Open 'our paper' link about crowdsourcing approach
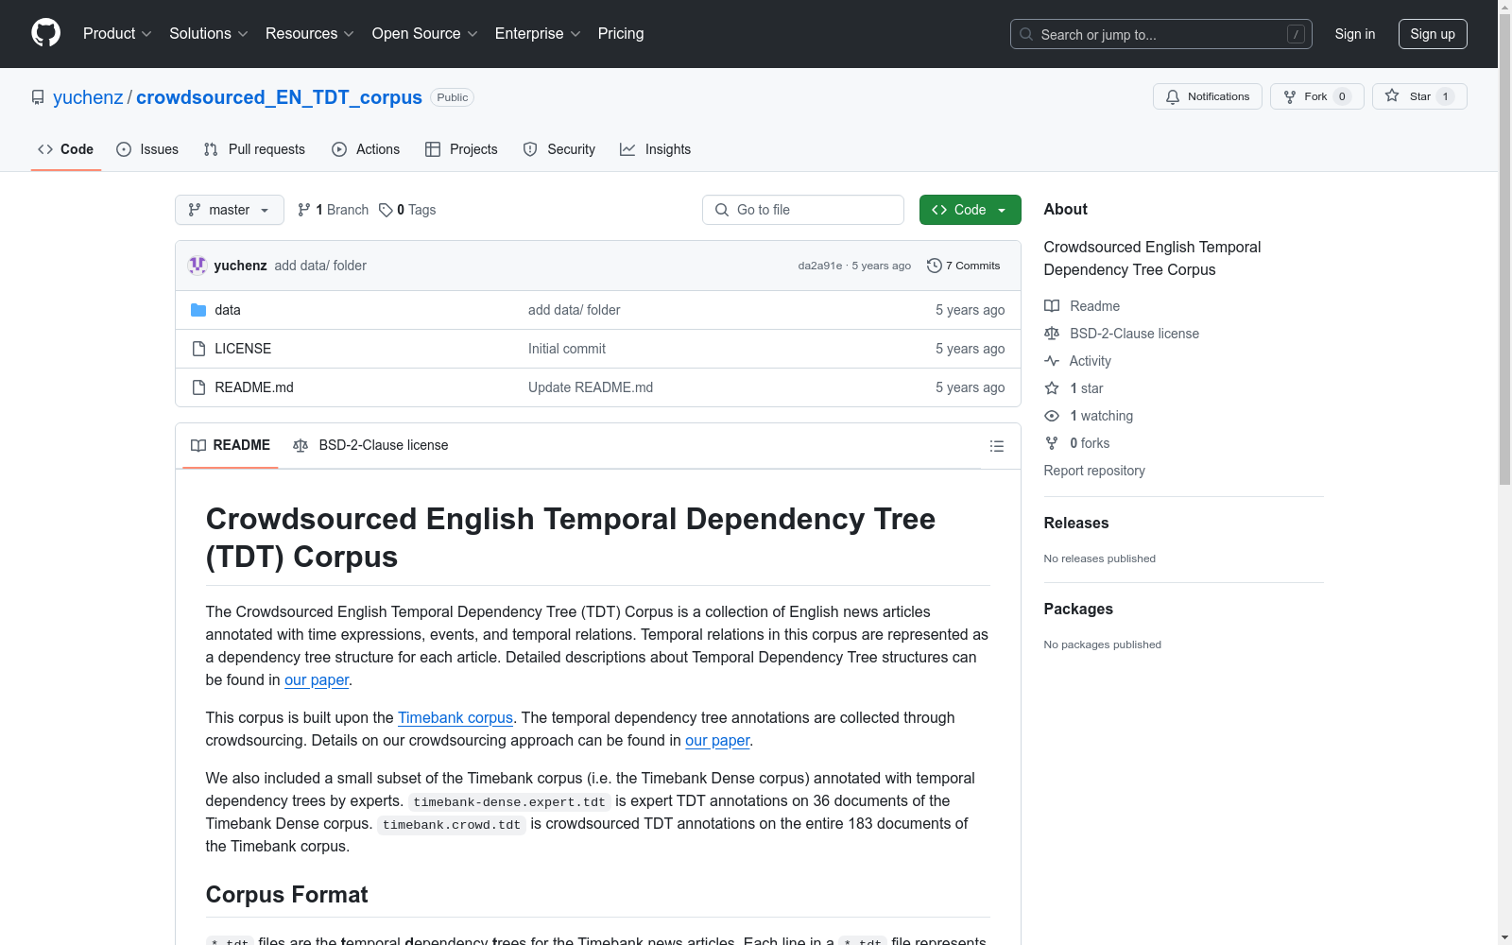This screenshot has width=1512, height=945. tap(717, 741)
